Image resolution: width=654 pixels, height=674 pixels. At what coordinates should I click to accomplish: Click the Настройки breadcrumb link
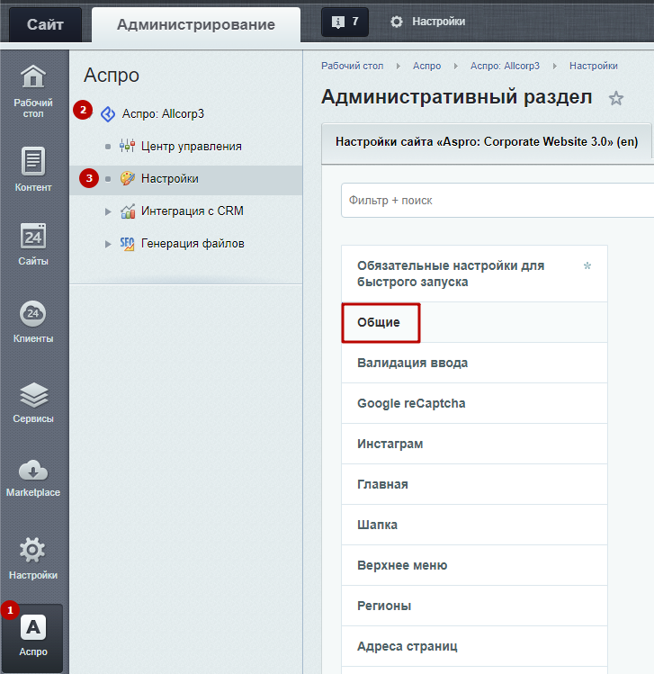click(x=594, y=66)
